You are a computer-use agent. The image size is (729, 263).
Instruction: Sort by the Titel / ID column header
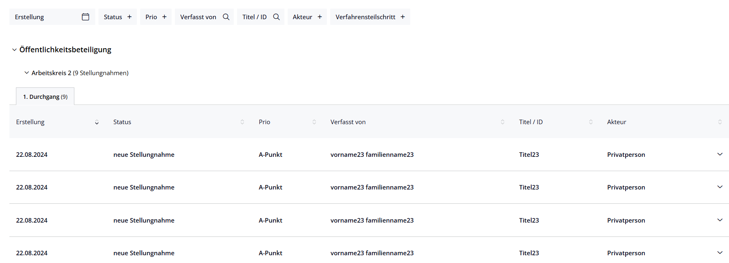pos(590,122)
